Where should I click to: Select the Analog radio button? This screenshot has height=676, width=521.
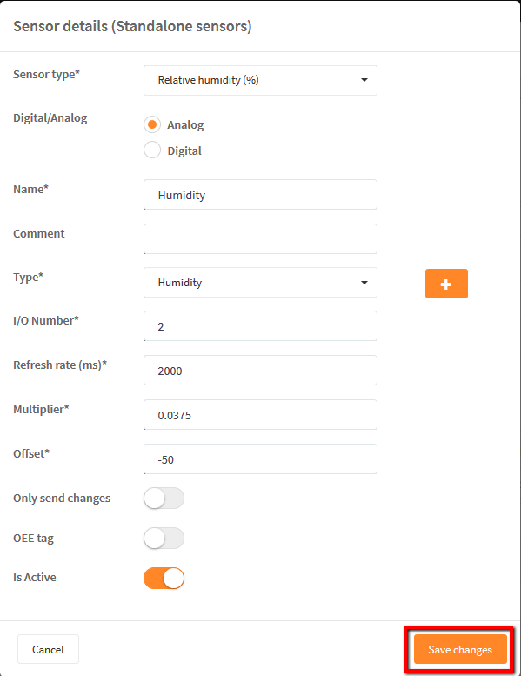coord(152,124)
